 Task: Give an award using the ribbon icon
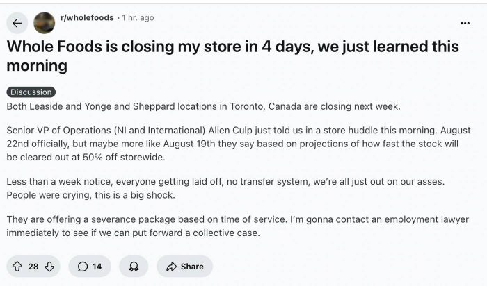134,267
